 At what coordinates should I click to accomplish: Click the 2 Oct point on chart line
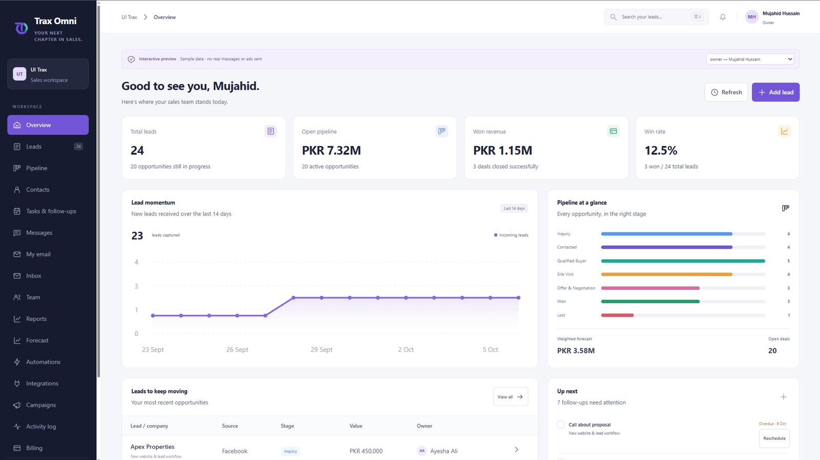[406, 297]
